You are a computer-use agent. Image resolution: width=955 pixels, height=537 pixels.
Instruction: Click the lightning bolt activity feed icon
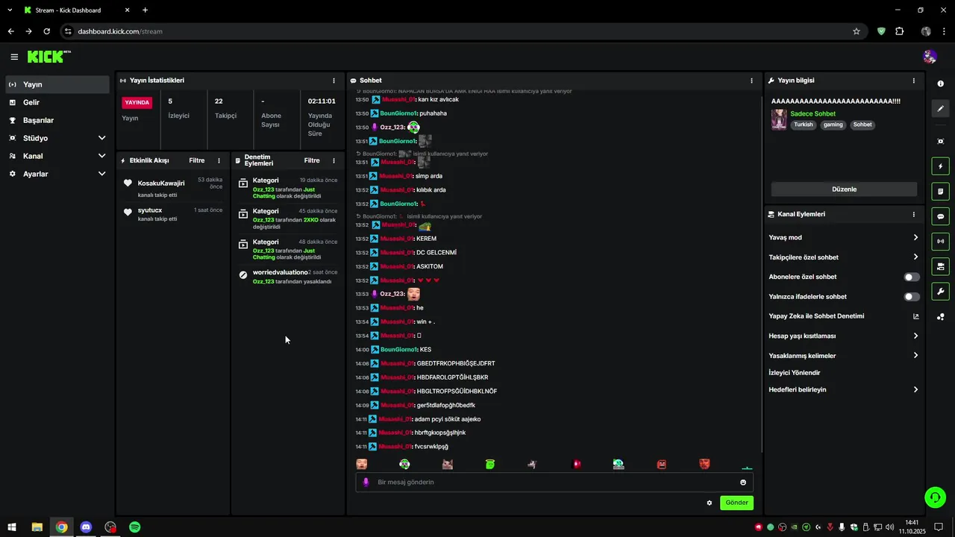click(x=940, y=166)
